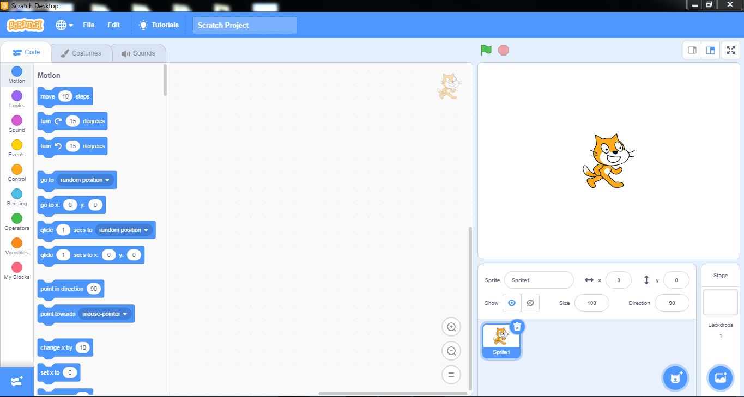Switch to small stage layout
Screen dimensions: 744x397
click(692, 50)
